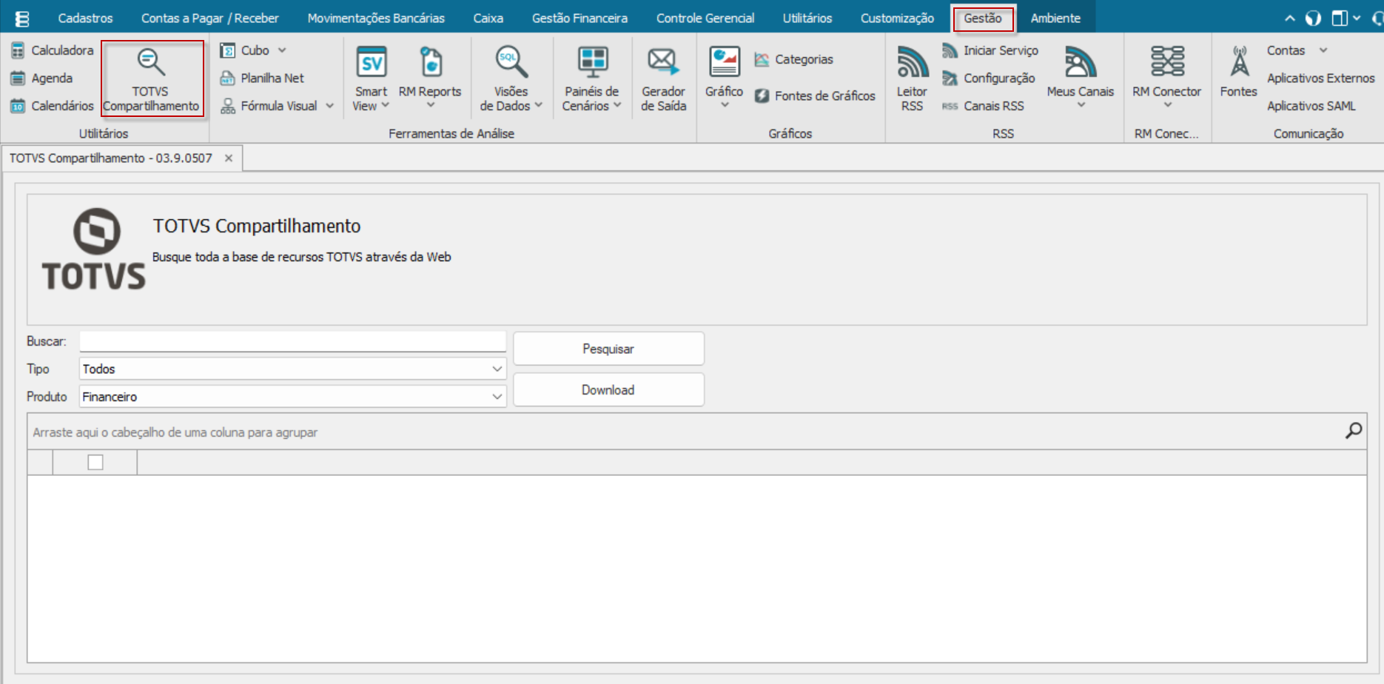1384x684 pixels.
Task: Expand the RM Reports dropdown arrow
Action: [x=430, y=105]
